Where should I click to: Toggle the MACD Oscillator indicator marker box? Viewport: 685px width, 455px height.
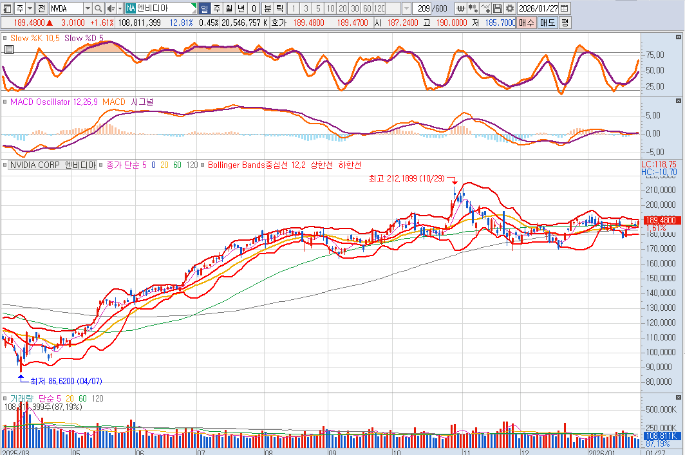click(5, 102)
